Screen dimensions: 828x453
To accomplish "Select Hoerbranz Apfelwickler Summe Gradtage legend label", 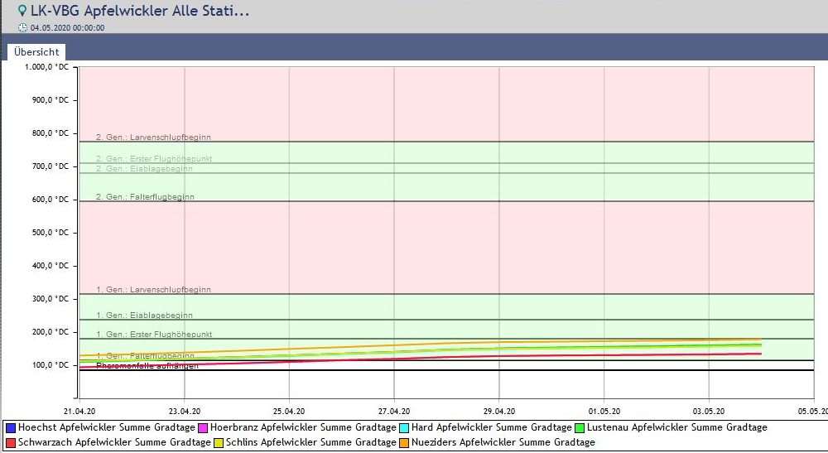I will coord(303,428).
